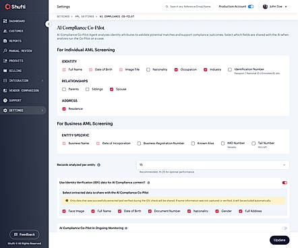Screen dimensions: 298x248
Task: Check the Nationality identity checkbox
Action: 148,69
